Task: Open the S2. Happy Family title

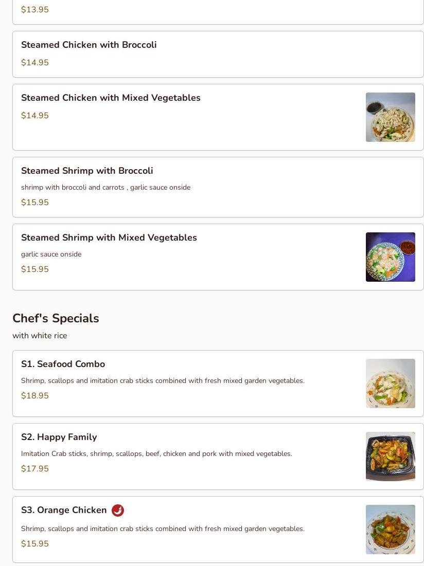Action: coord(59,437)
